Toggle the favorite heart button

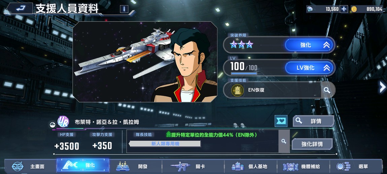[281, 121]
